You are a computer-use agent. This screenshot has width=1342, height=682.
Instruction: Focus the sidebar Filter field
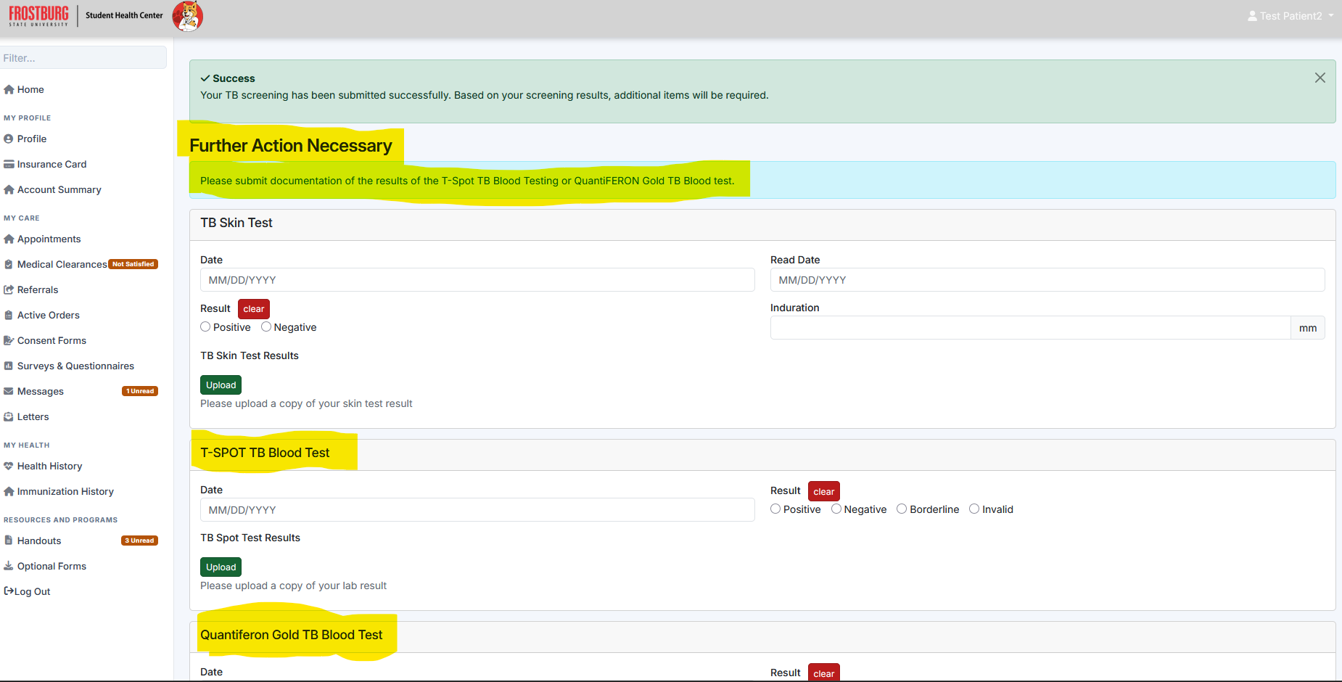(x=83, y=58)
